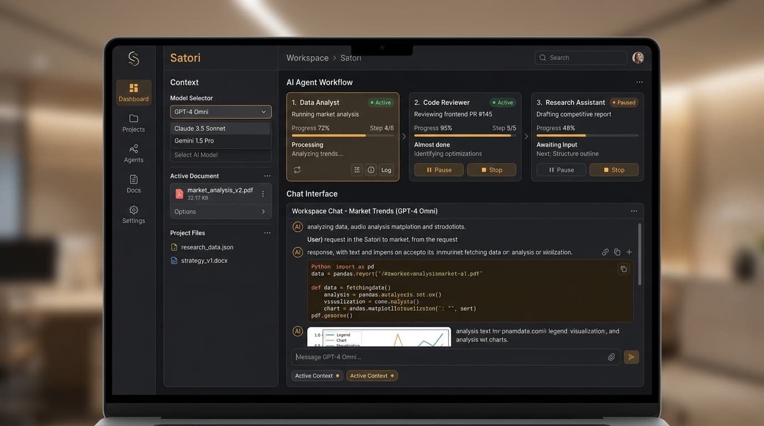Screen dimensions: 764x426
Task: Open Settings gear in the sidebar
Action: 134,210
